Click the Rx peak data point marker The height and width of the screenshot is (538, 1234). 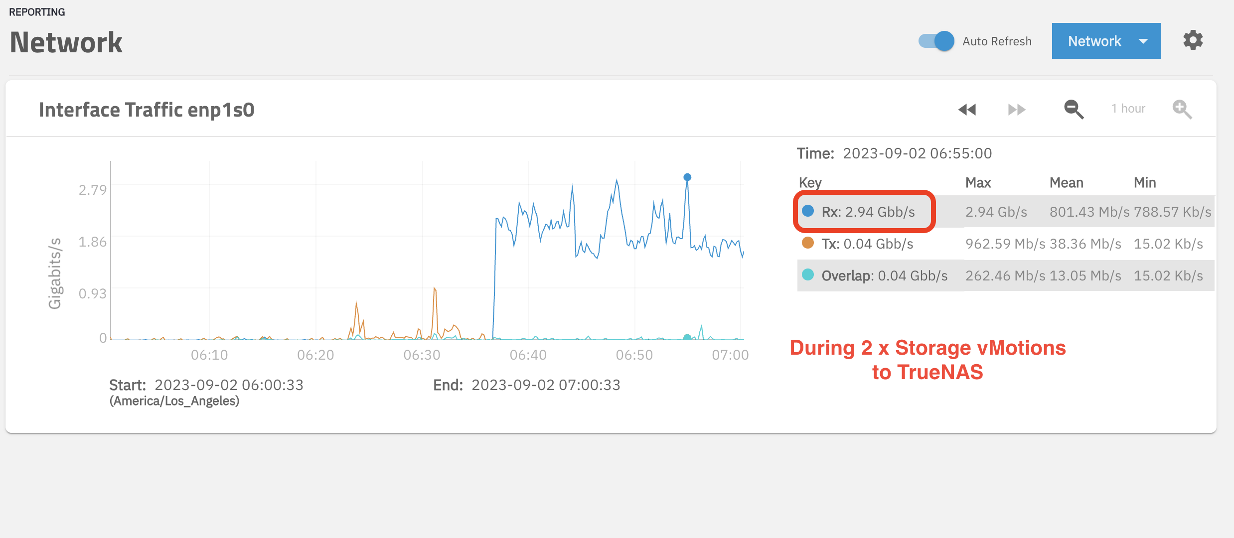[x=687, y=177]
